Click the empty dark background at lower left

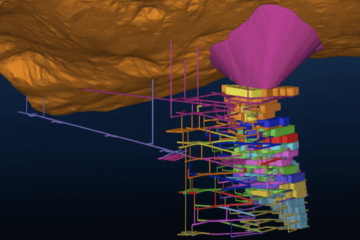pyautogui.click(x=70, y=197)
